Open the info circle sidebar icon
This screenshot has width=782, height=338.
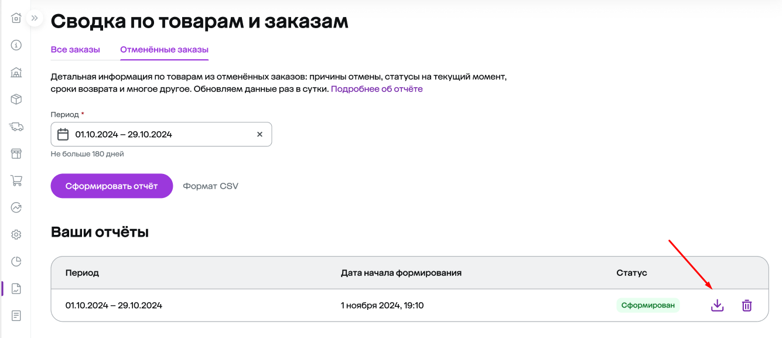16,45
